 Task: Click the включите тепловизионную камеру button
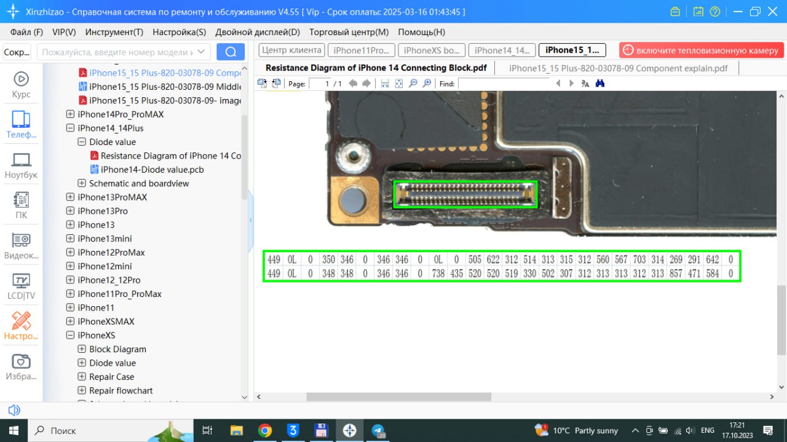pyautogui.click(x=702, y=50)
